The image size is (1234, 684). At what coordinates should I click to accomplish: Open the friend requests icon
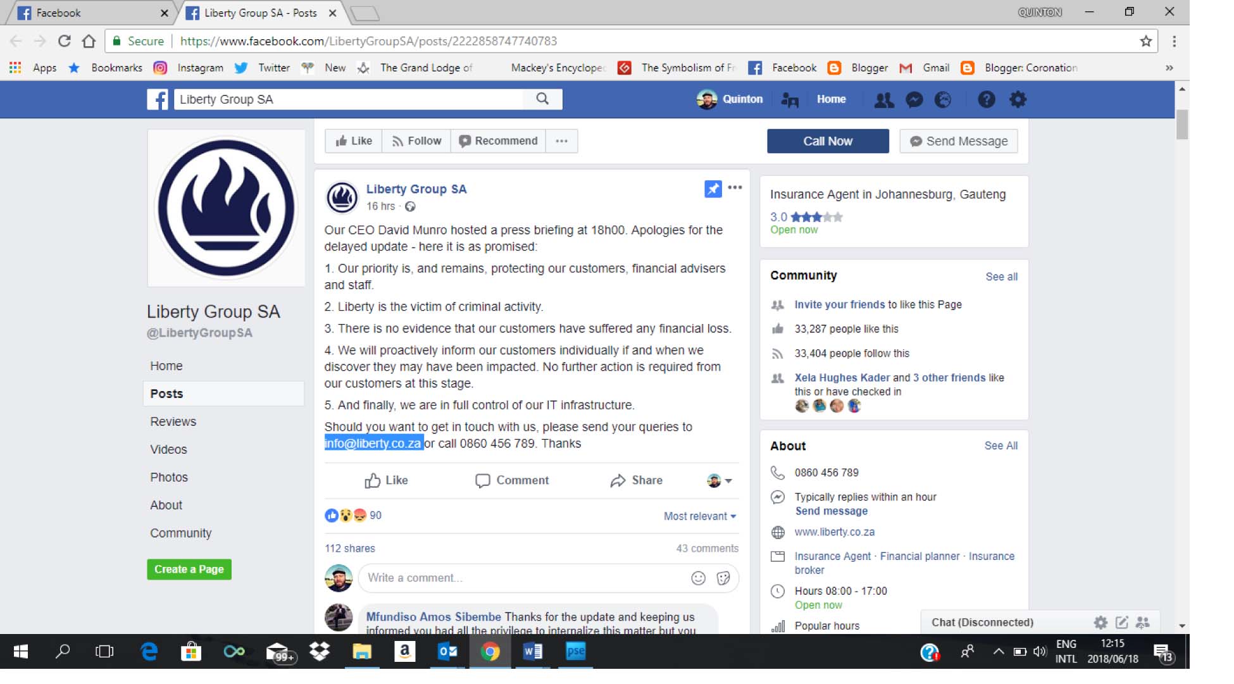(883, 99)
